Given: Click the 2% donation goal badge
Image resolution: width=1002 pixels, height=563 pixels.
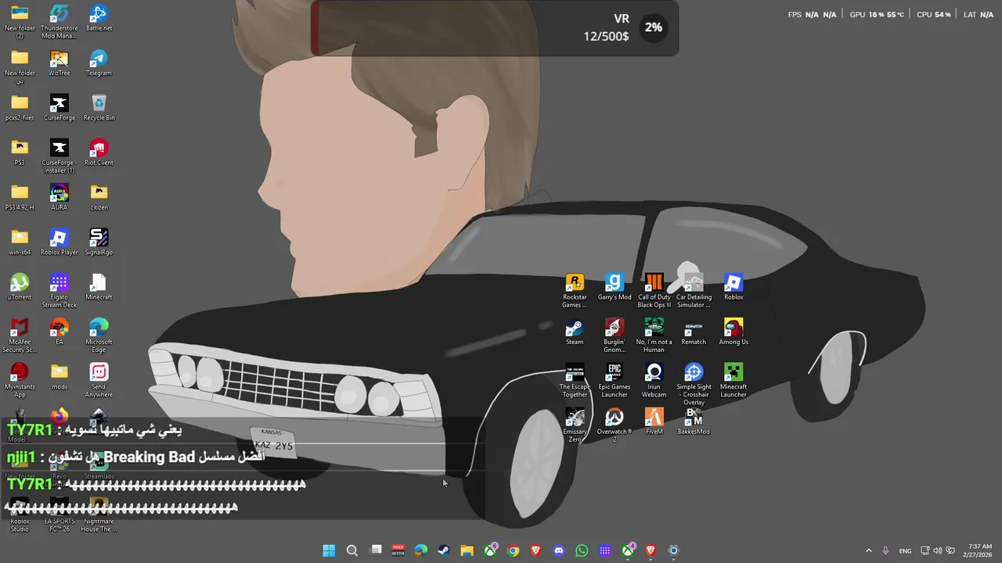Looking at the screenshot, I should click(x=654, y=27).
